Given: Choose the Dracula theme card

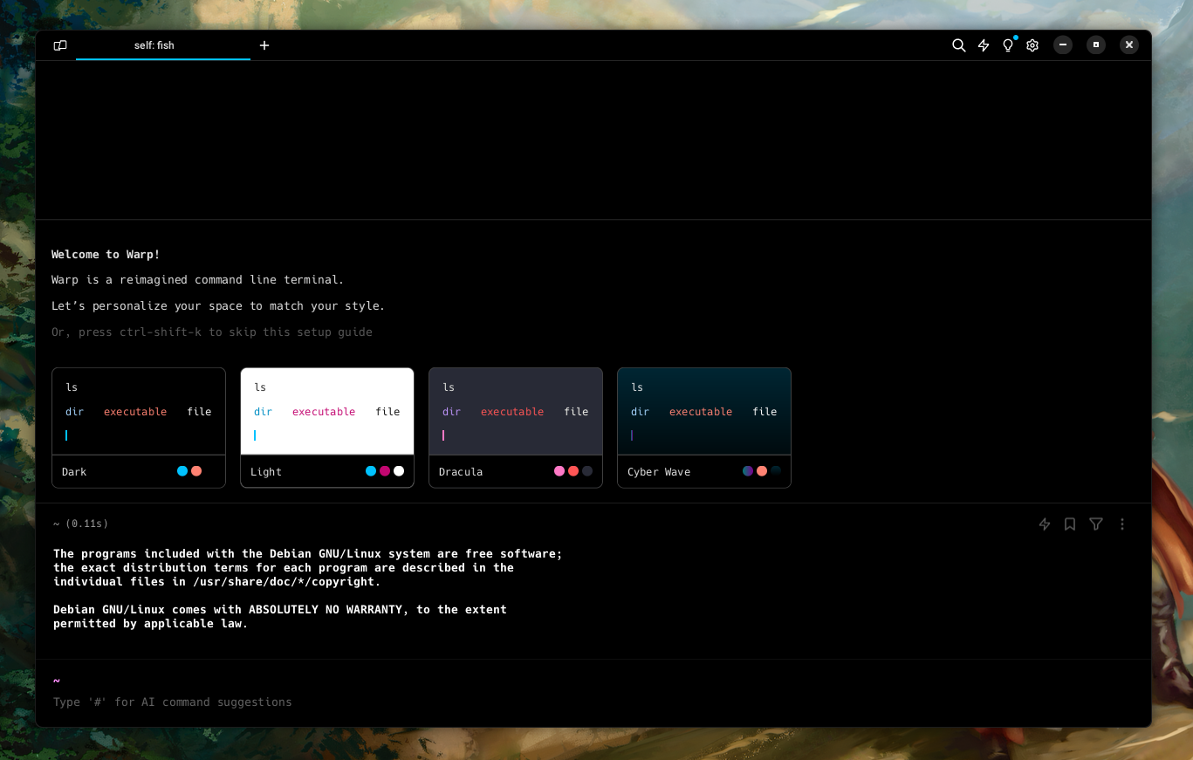Looking at the screenshot, I should 516,428.
